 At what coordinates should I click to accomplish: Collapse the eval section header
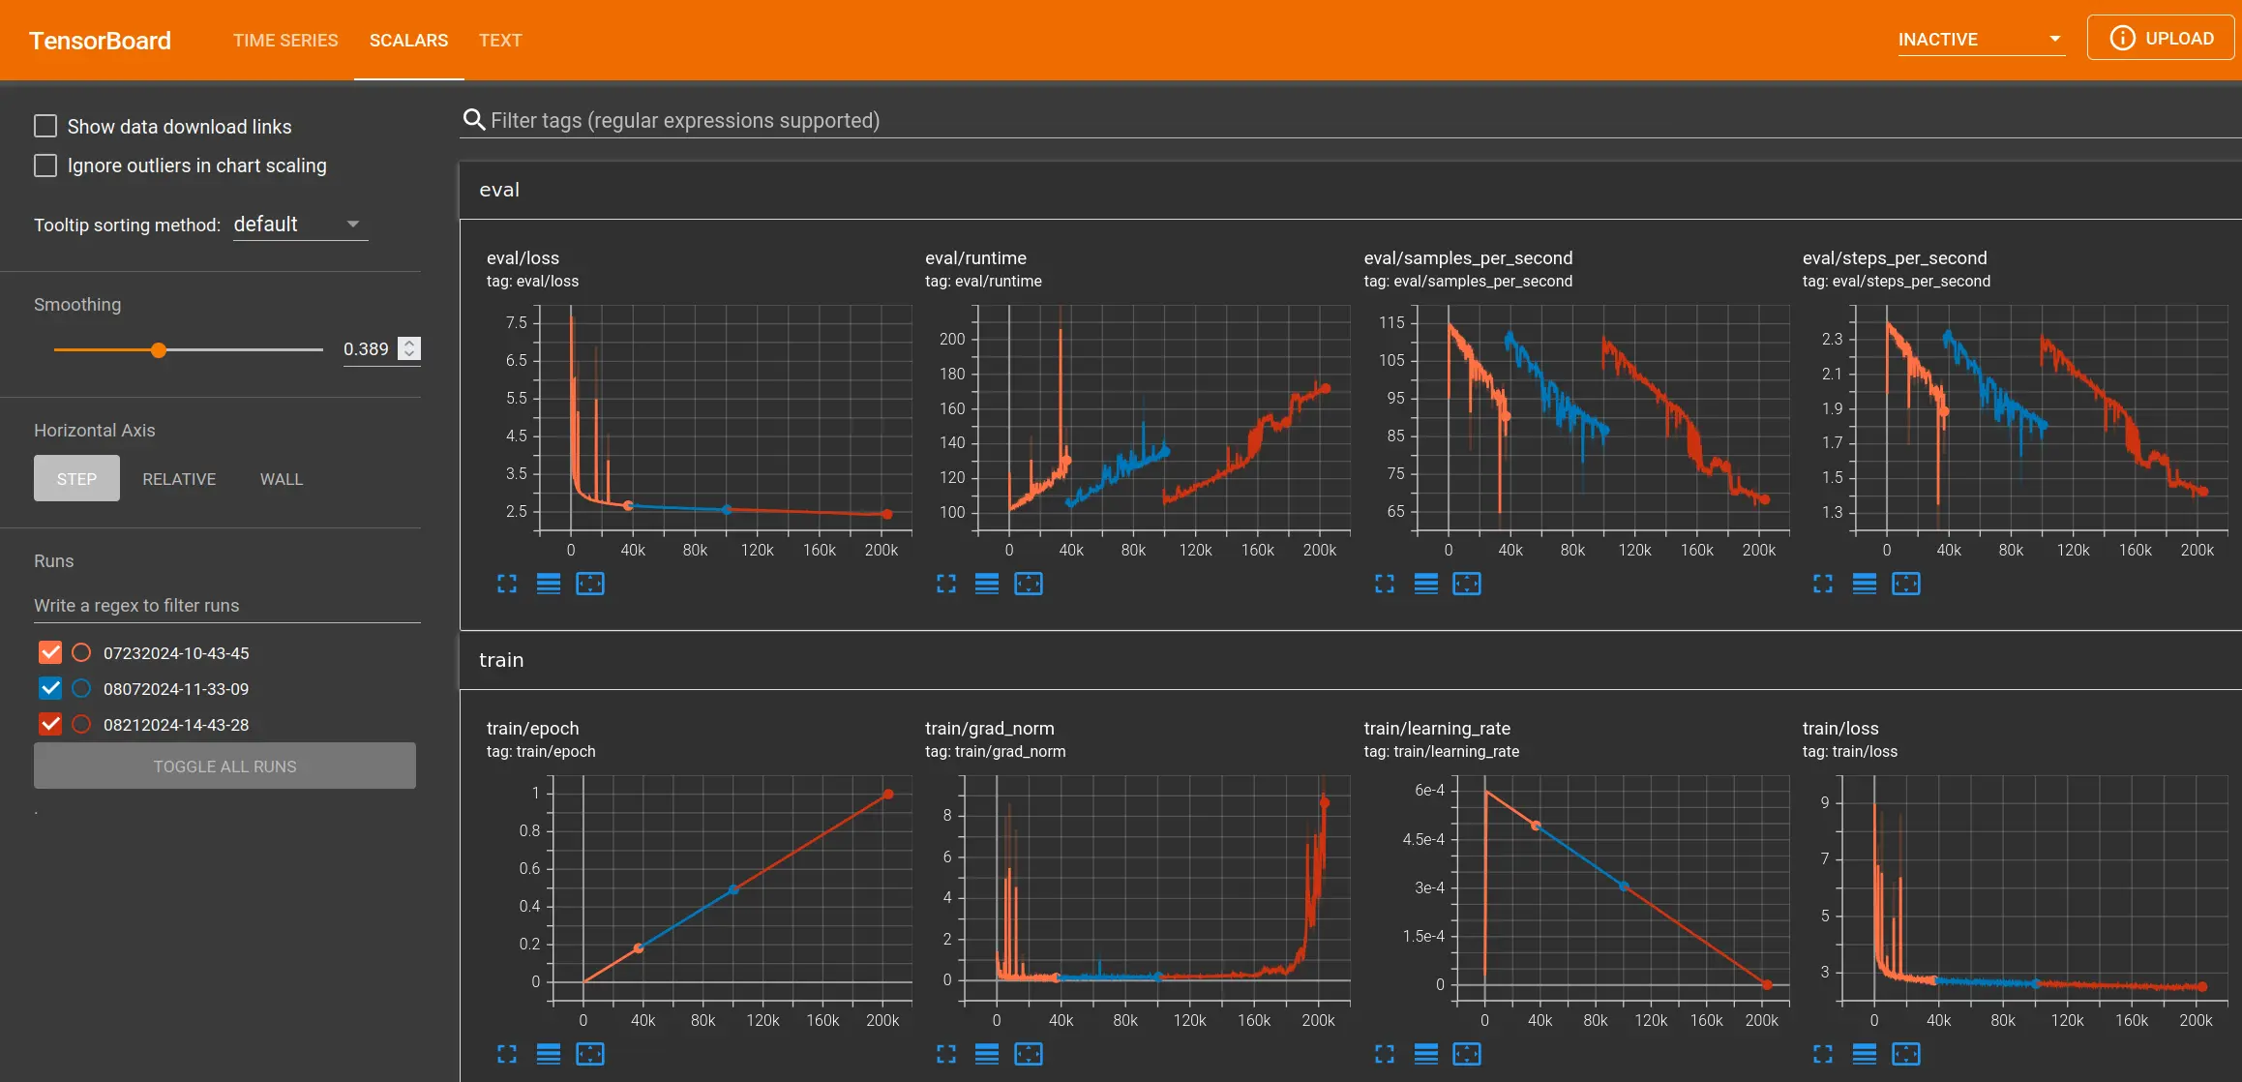1350,190
